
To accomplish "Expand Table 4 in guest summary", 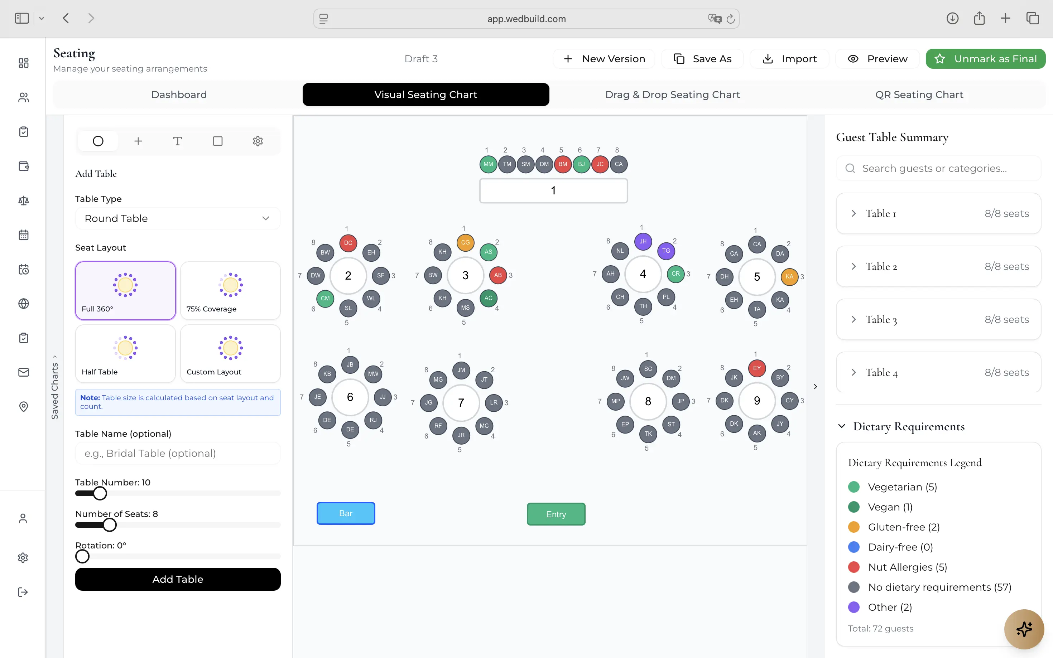I will (938, 373).
